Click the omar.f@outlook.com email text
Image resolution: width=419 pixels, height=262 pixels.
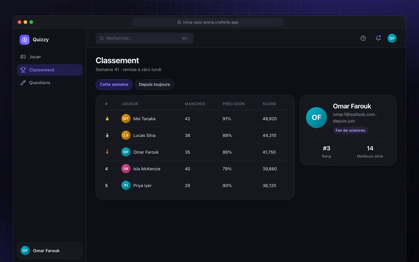coord(354,114)
